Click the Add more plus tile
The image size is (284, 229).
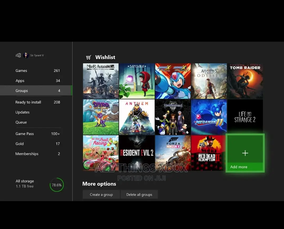(245, 153)
